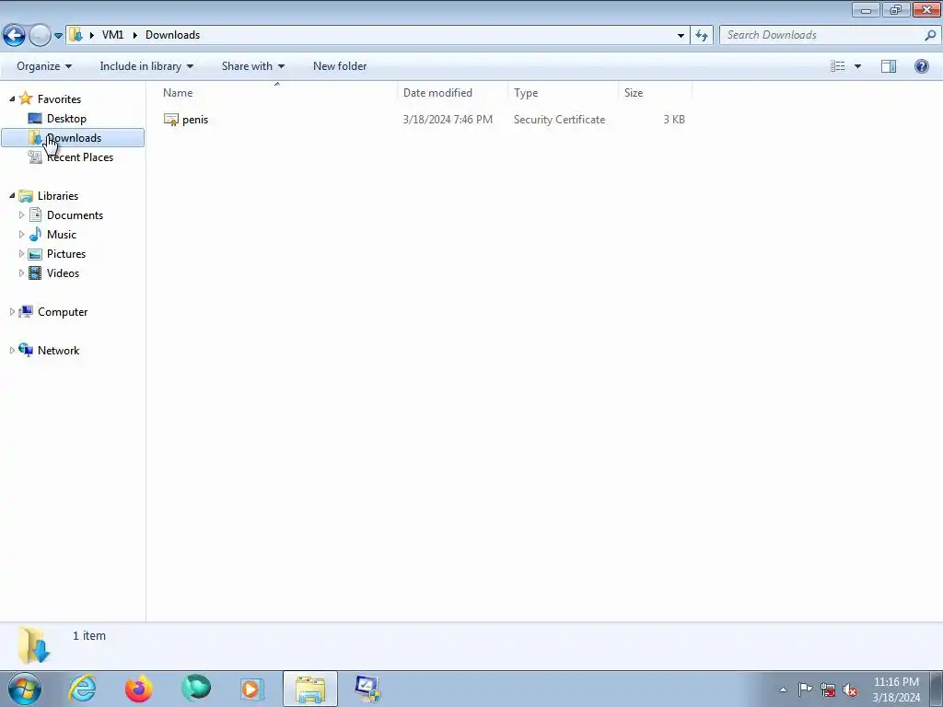Click the network status tray icon

828,690
